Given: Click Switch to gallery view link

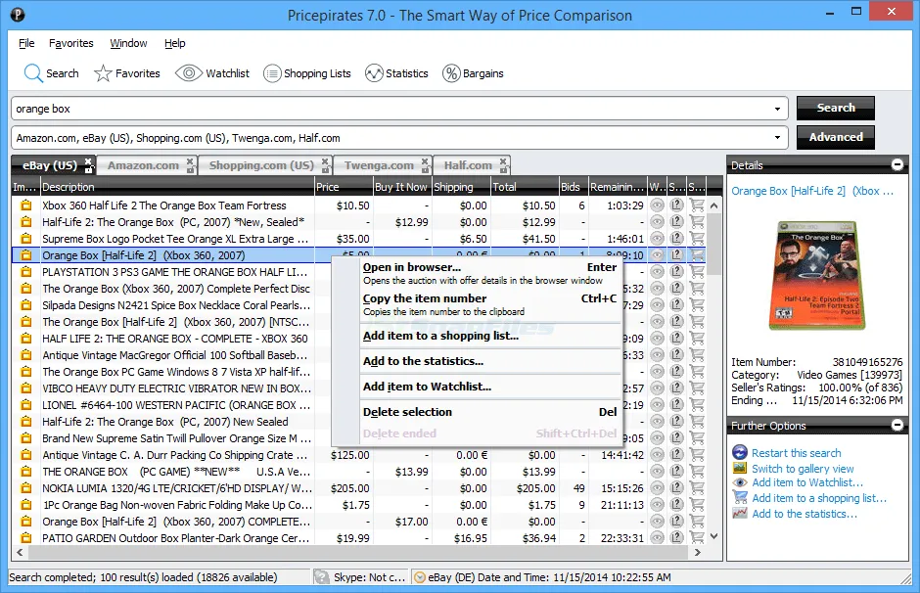Looking at the screenshot, I should tap(803, 469).
